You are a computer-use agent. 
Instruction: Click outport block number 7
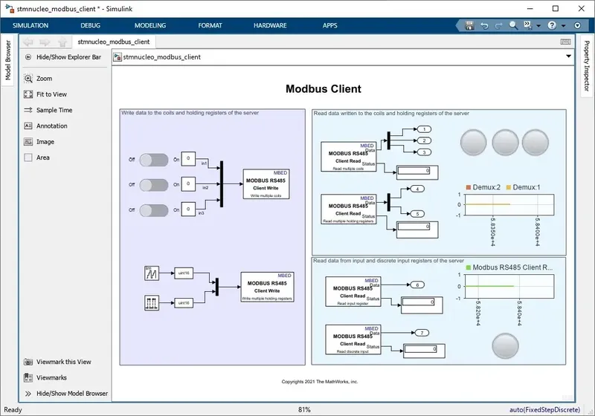coord(422,333)
